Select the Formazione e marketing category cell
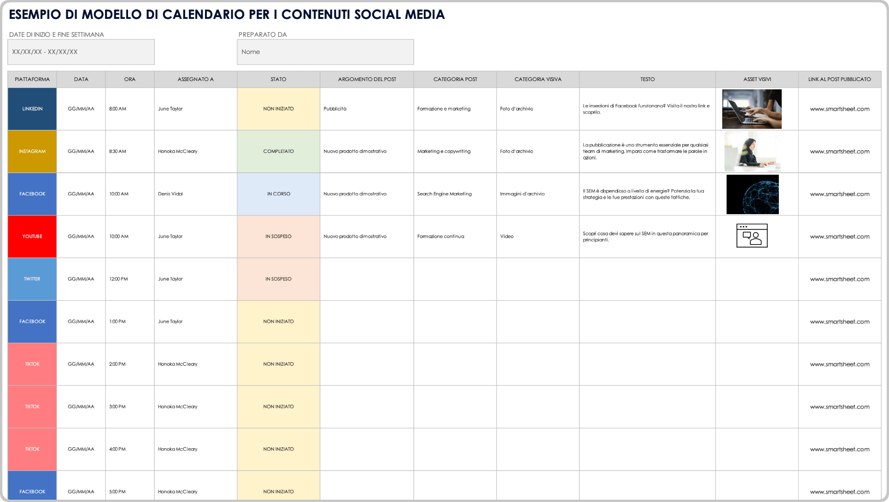The width and height of the screenshot is (889, 502). 455,109
